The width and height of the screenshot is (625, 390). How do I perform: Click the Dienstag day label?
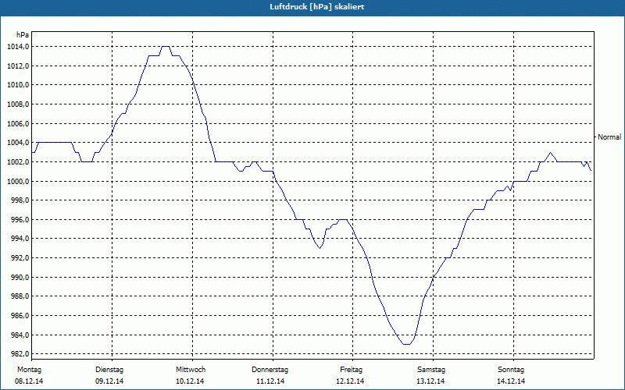pyautogui.click(x=109, y=370)
